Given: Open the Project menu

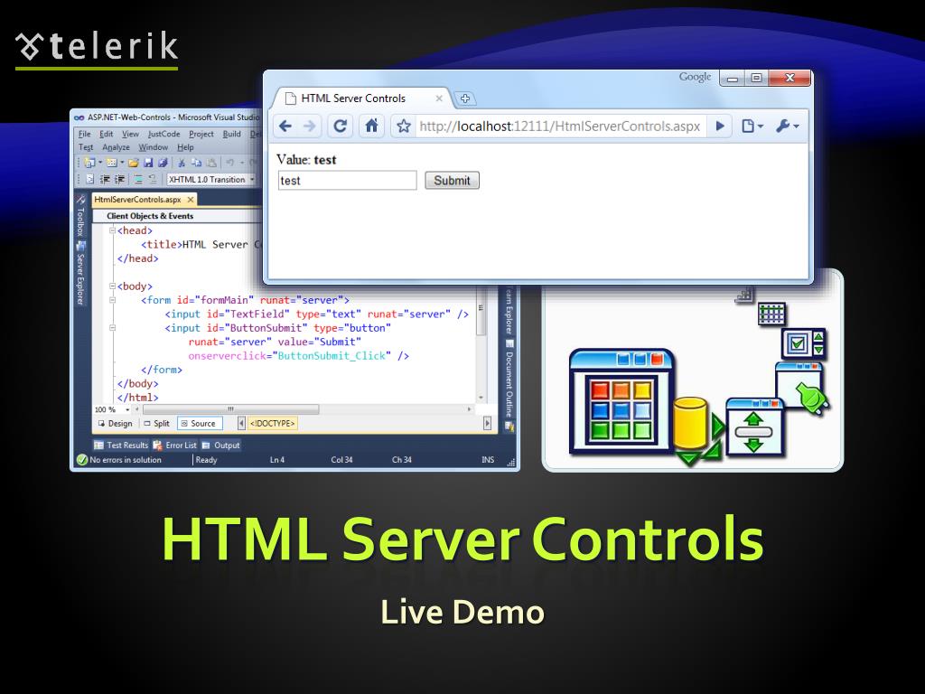Looking at the screenshot, I should click(x=201, y=134).
